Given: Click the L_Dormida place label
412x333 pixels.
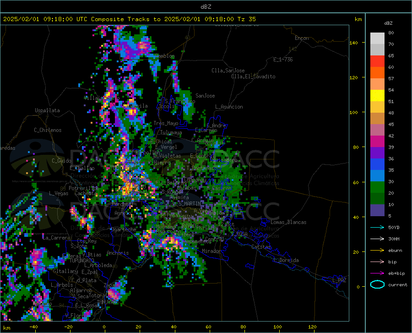Looking at the screenshot, I should 286,260.
